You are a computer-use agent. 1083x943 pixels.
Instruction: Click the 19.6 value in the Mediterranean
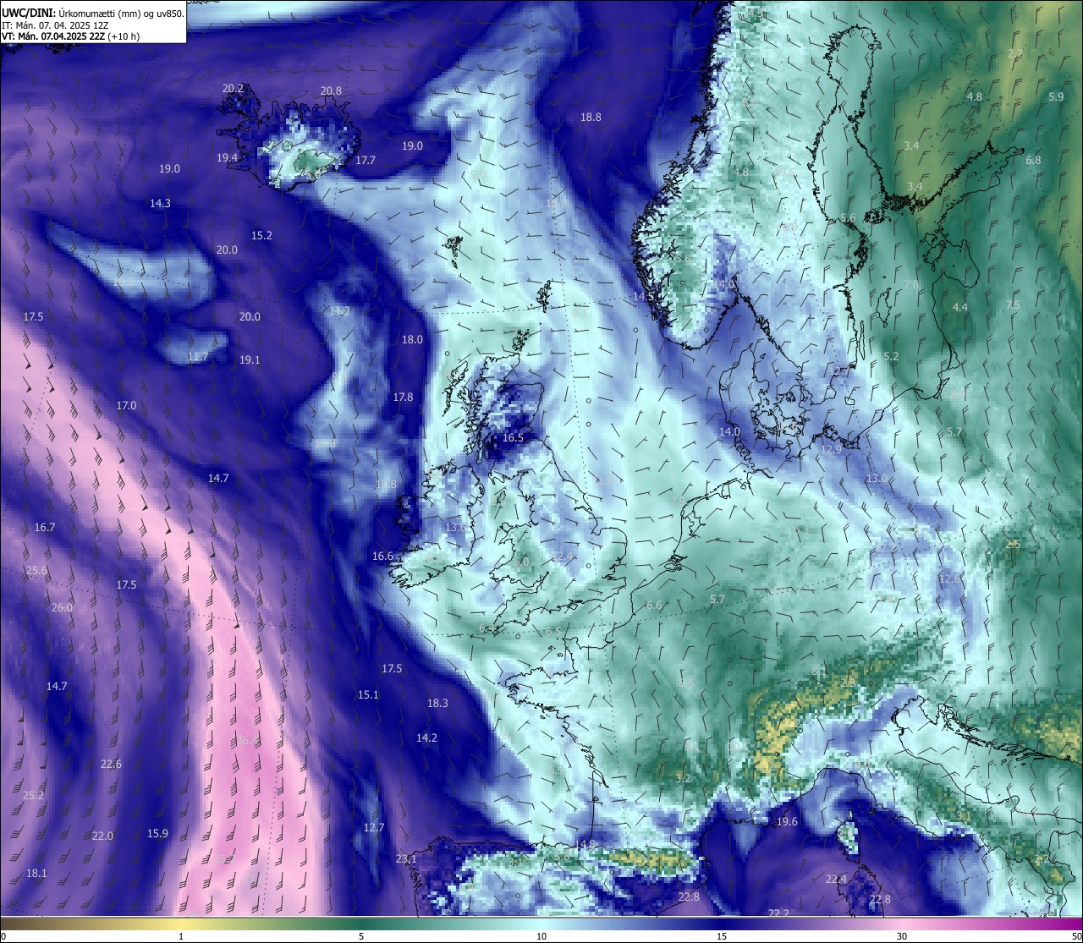[787, 822]
